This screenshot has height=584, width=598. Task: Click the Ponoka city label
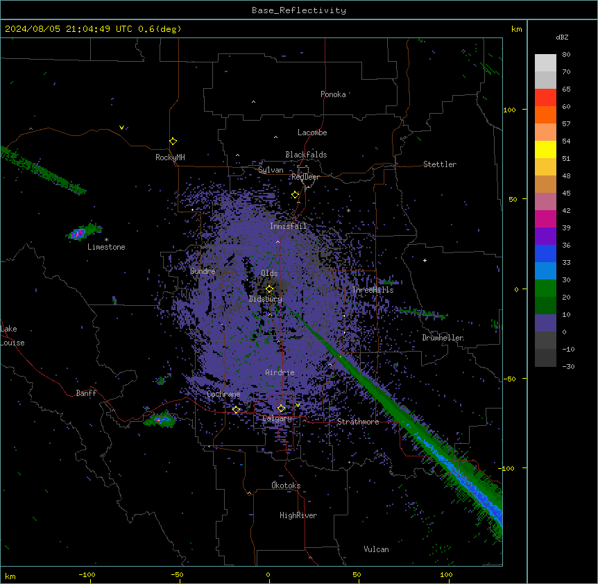pyautogui.click(x=333, y=94)
